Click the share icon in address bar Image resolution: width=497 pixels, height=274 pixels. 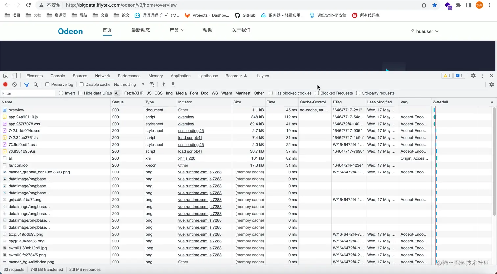tap(424, 5)
